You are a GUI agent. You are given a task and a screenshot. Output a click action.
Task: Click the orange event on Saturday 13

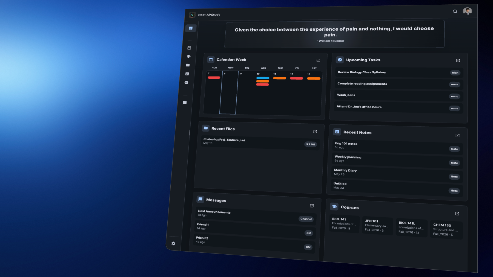coord(314,78)
